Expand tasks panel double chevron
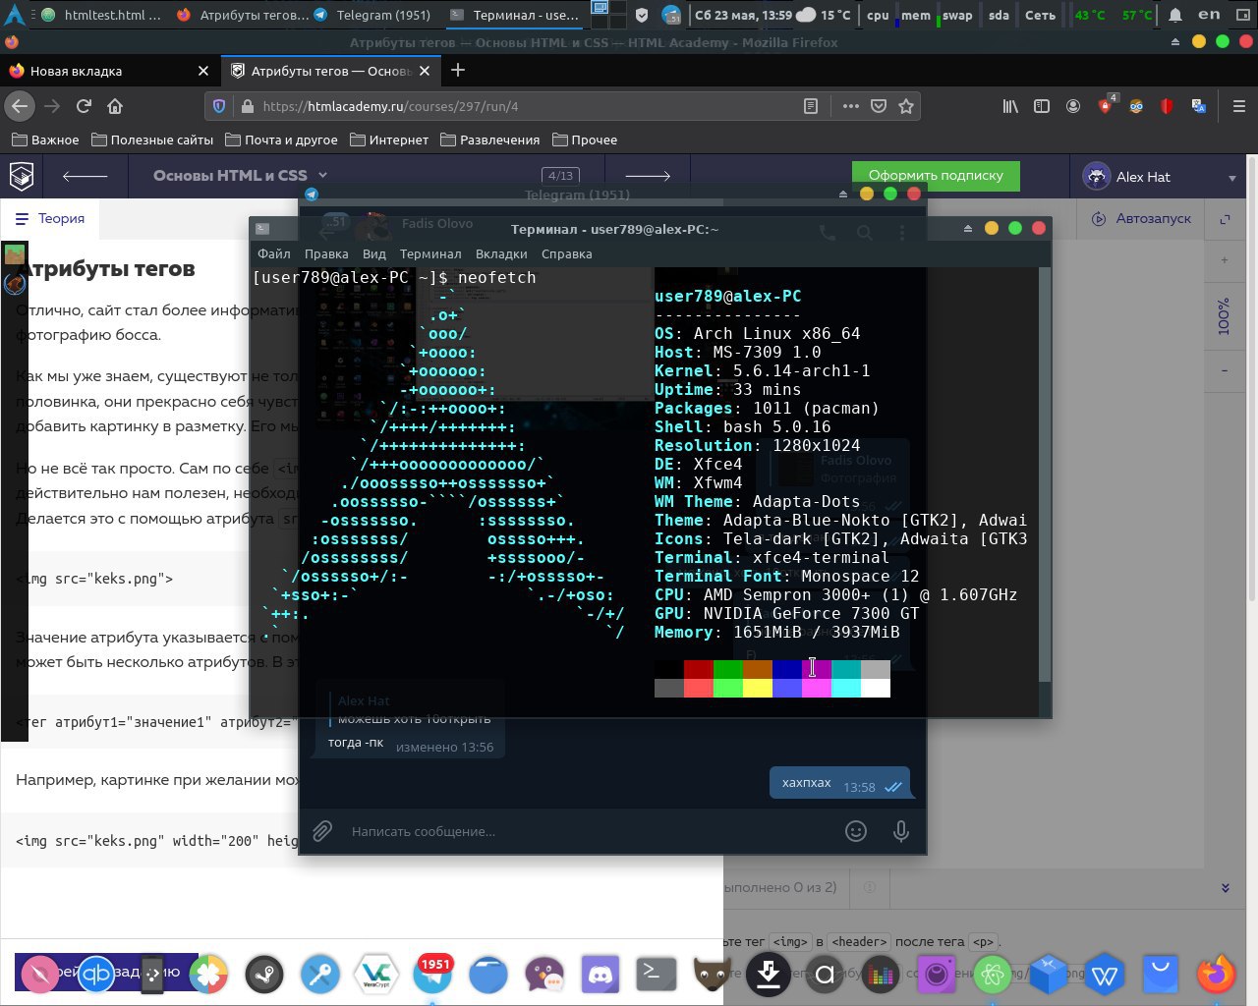The width and height of the screenshot is (1258, 1006). coord(1226,887)
